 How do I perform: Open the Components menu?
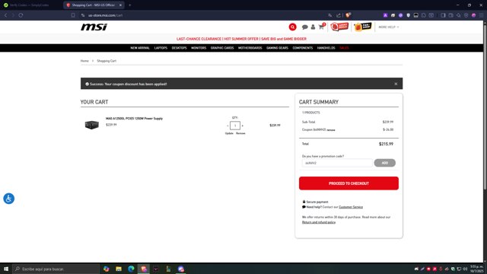click(x=303, y=48)
